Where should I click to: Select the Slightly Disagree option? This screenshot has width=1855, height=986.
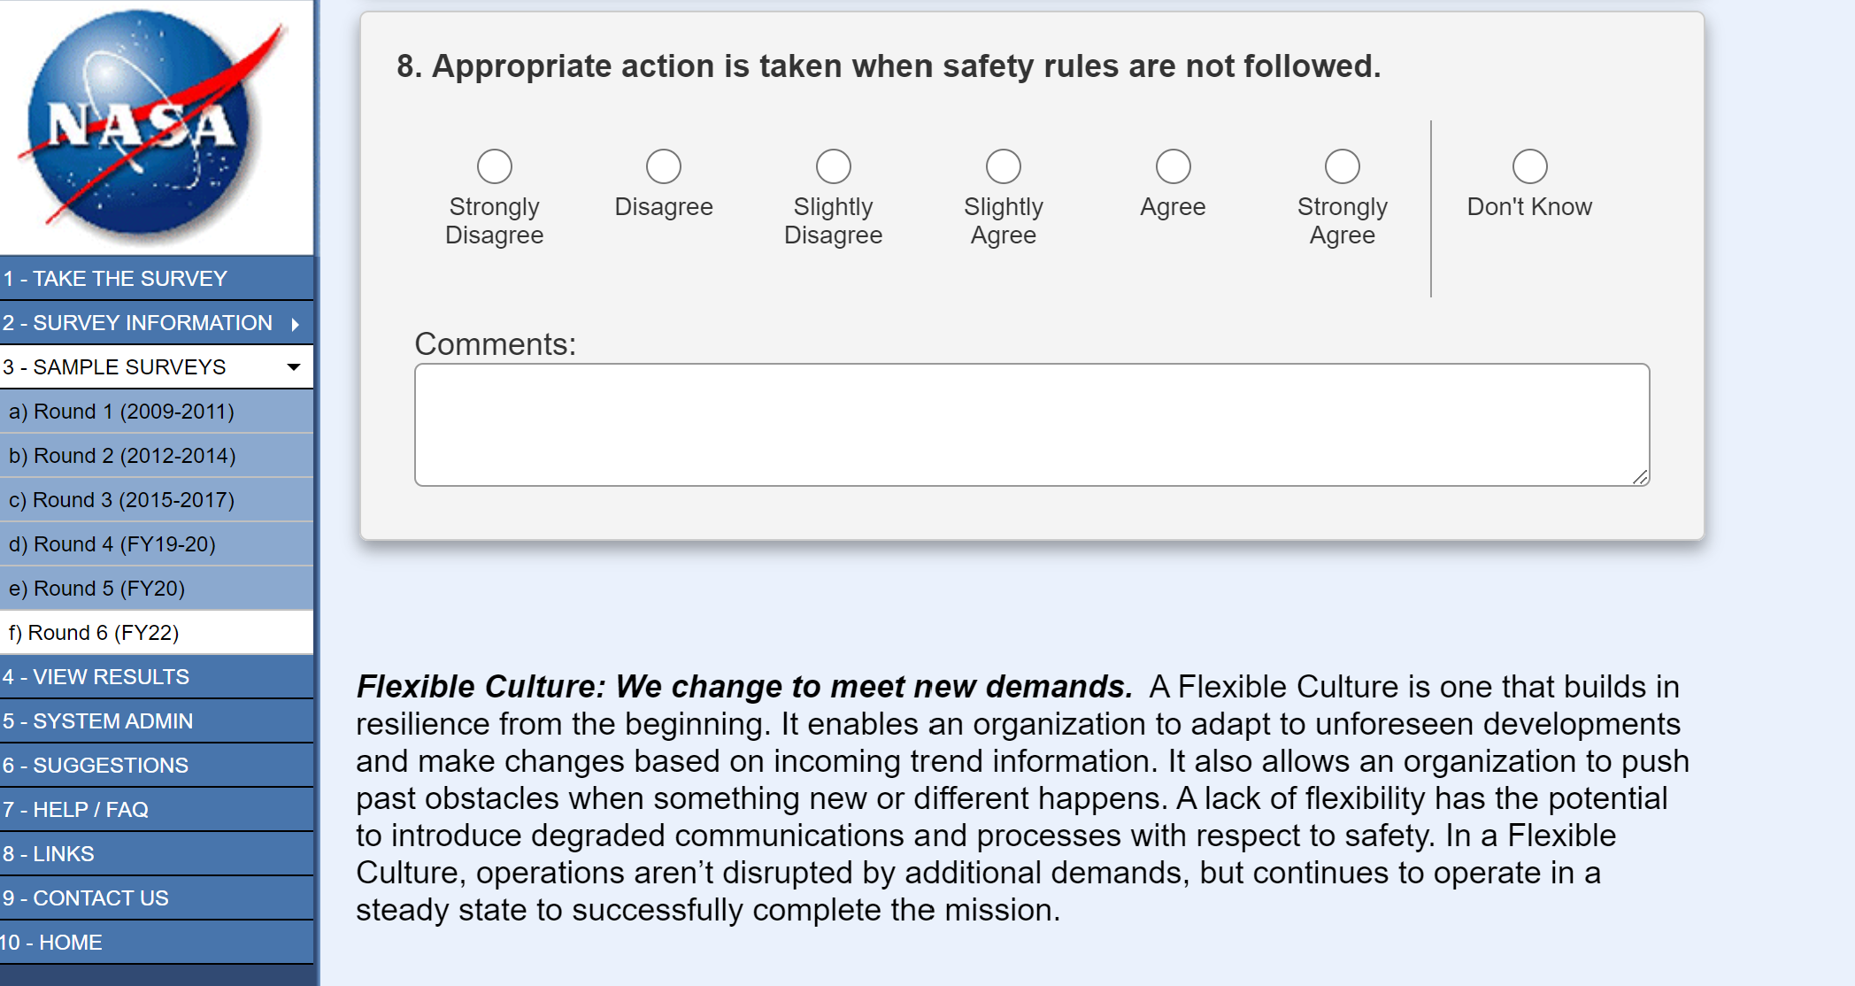[x=834, y=166]
